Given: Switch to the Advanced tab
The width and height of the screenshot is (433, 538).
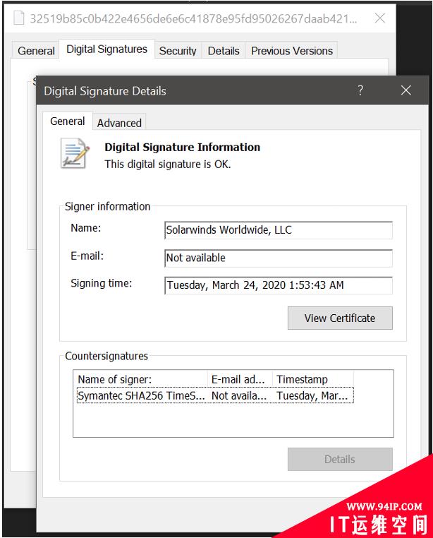Looking at the screenshot, I should click(119, 122).
